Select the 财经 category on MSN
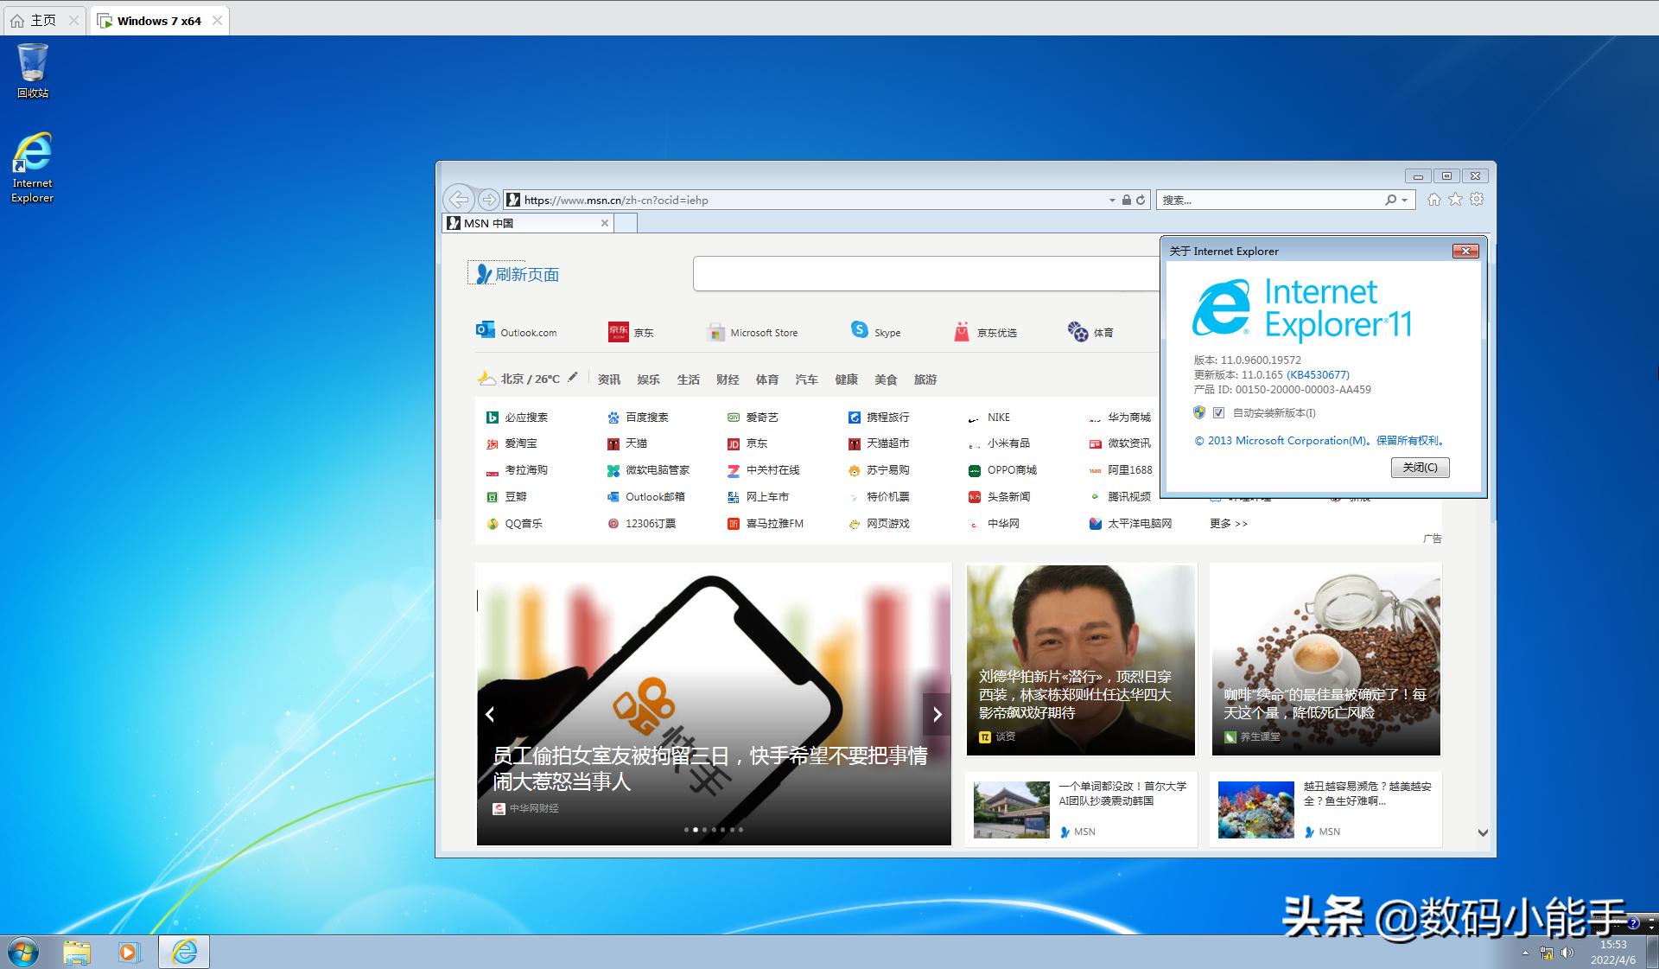The image size is (1659, 969). pyautogui.click(x=728, y=379)
